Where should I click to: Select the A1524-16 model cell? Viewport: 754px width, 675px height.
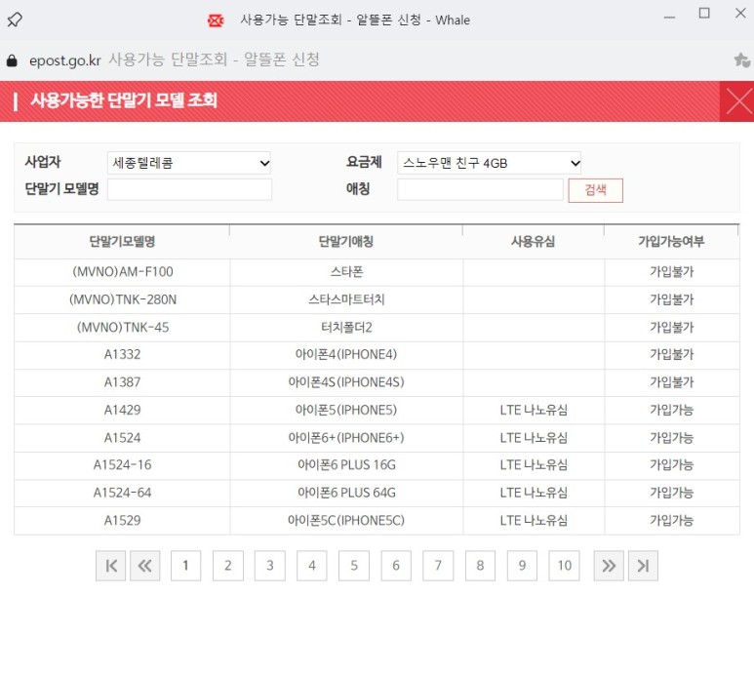tap(122, 465)
